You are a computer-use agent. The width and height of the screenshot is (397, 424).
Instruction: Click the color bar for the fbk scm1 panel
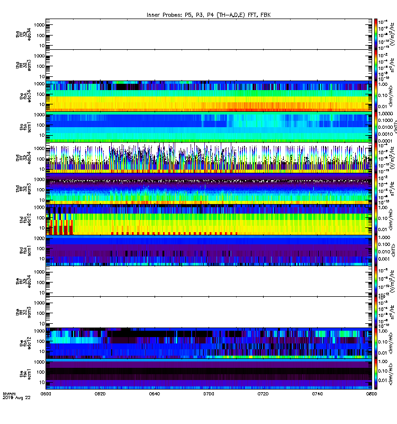[x=376, y=374]
